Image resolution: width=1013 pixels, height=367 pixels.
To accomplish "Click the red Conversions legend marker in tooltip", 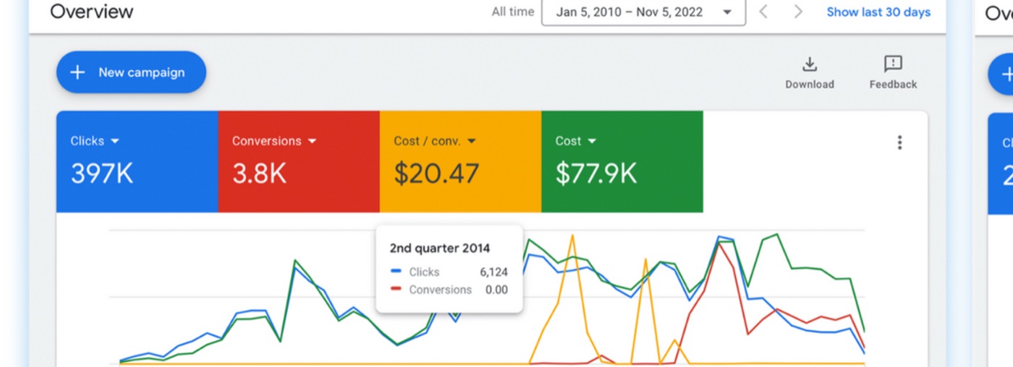I will [396, 289].
